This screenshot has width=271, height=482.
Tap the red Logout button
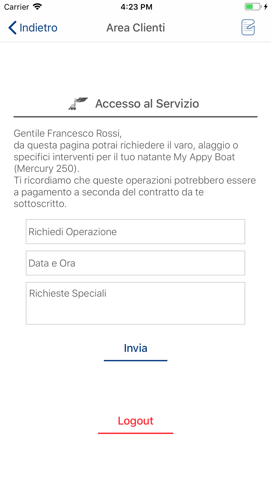[x=135, y=421]
